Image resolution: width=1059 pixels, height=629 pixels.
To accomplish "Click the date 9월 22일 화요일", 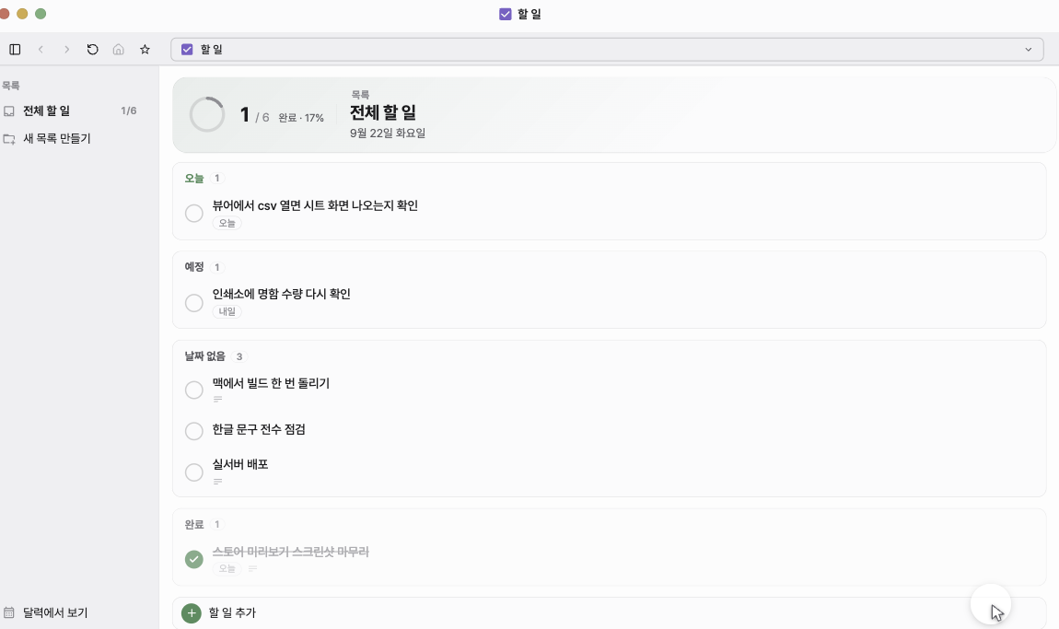I will [388, 134].
